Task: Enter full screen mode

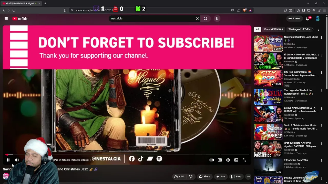Action: coord(244,160)
